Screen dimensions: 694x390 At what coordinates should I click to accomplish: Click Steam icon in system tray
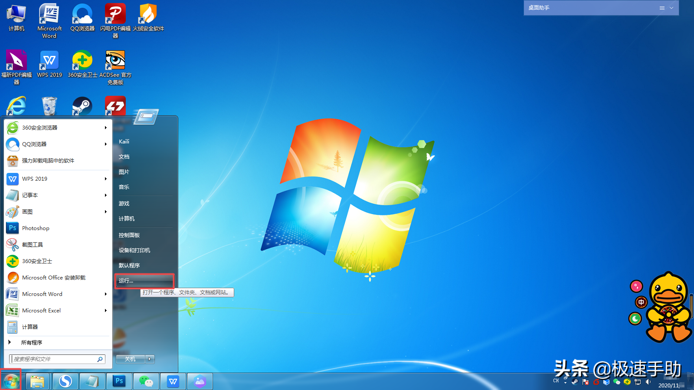(575, 382)
